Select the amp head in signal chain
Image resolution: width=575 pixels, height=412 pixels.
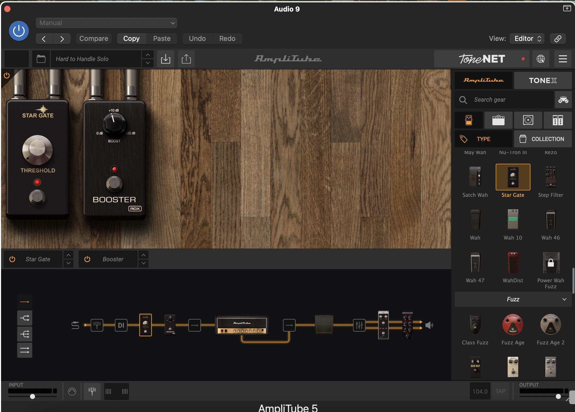(x=242, y=325)
